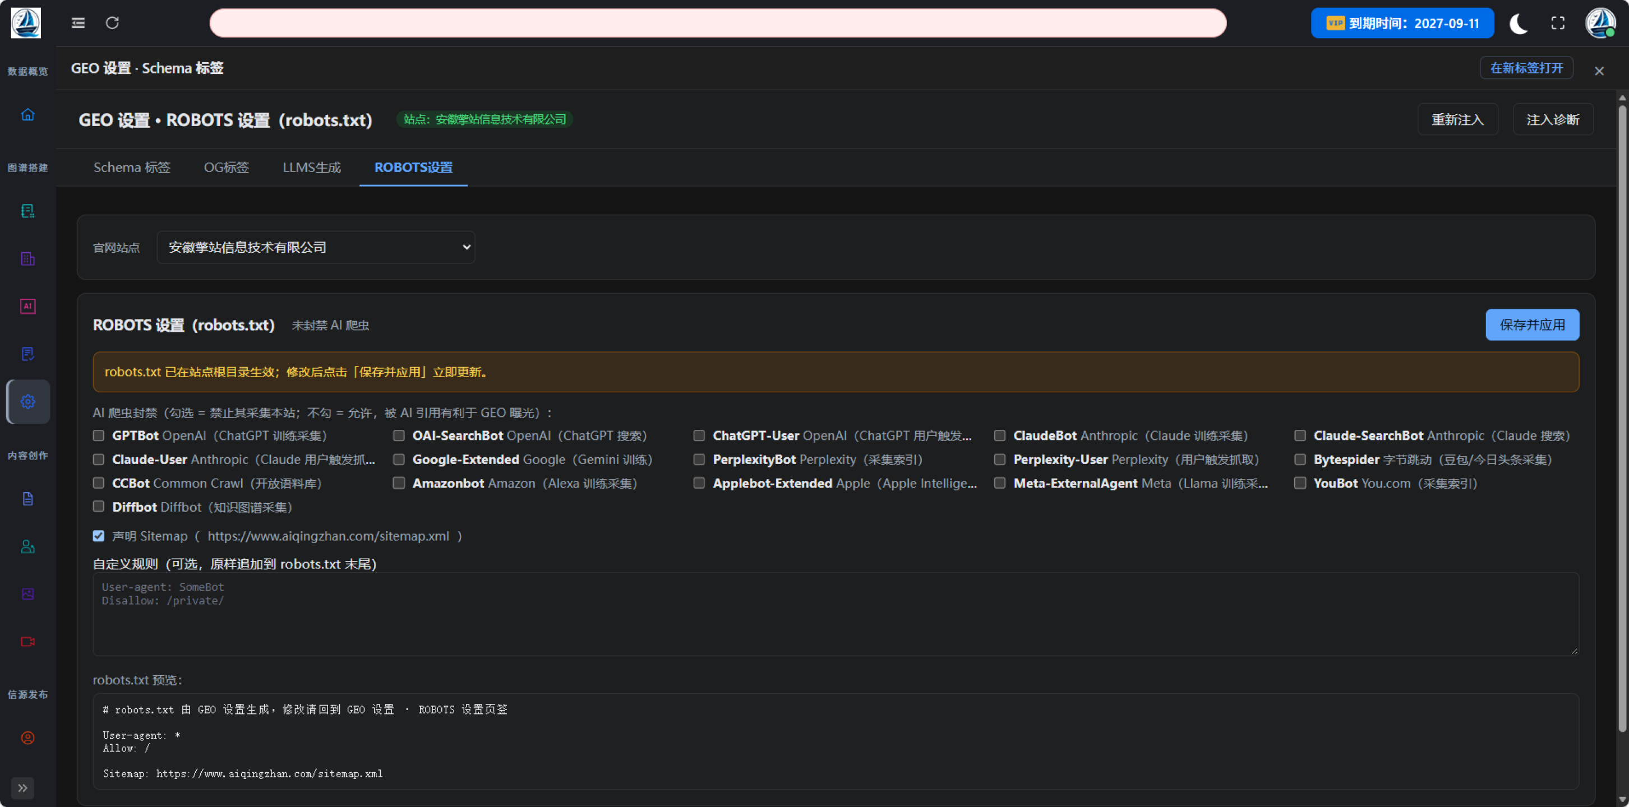Select the gear settings icon in sidebar
Screen dimensions: 1629x807
click(28, 401)
